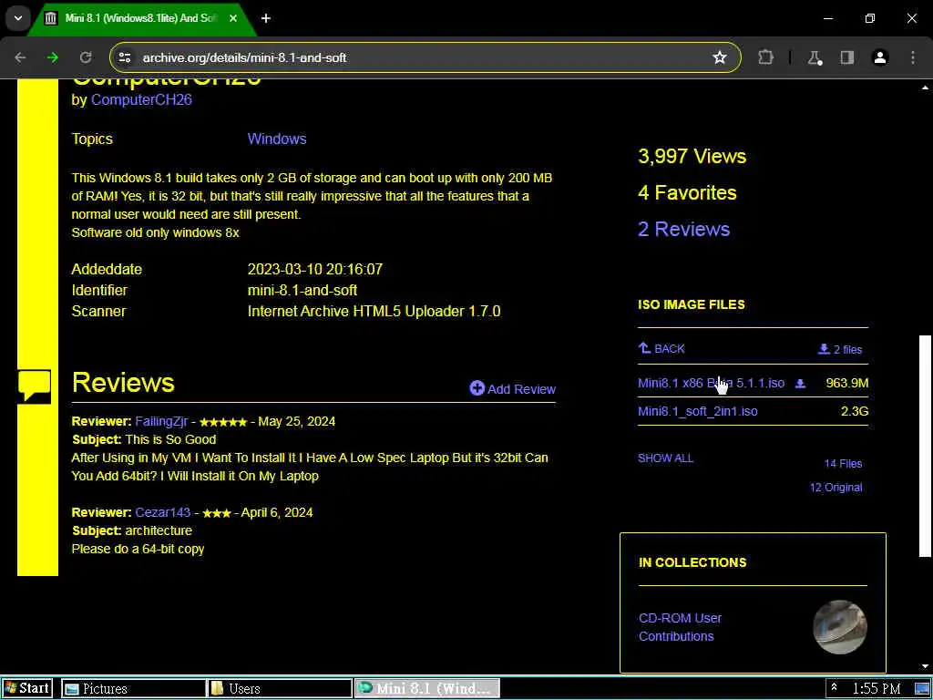
Task: Click the identifier value mini-8.1-and-soft
Action: [302, 291]
